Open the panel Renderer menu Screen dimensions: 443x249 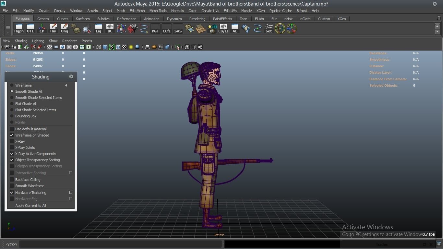pos(69,41)
